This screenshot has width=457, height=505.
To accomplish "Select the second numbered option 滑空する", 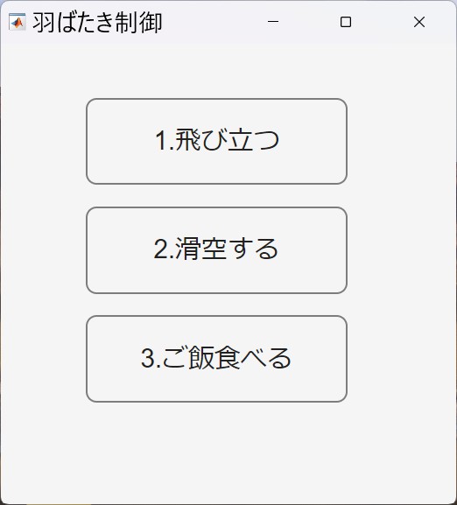I will pos(216,250).
